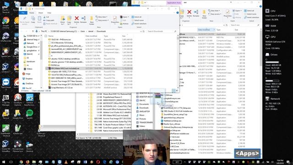293x165 pixels.
Task: Open Copy to dropdown in Downloads window
Action: (x=69, y=20)
